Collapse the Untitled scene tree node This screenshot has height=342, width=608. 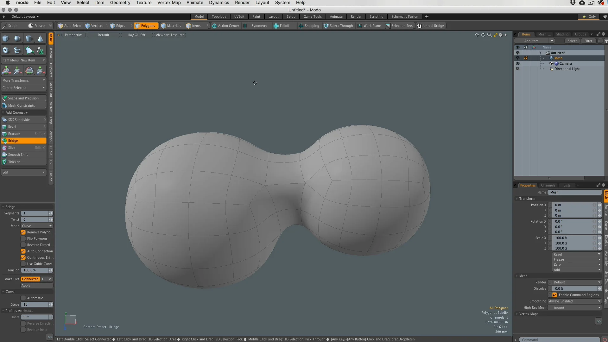(x=541, y=53)
